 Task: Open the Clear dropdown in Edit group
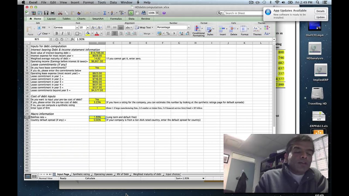point(49,33)
